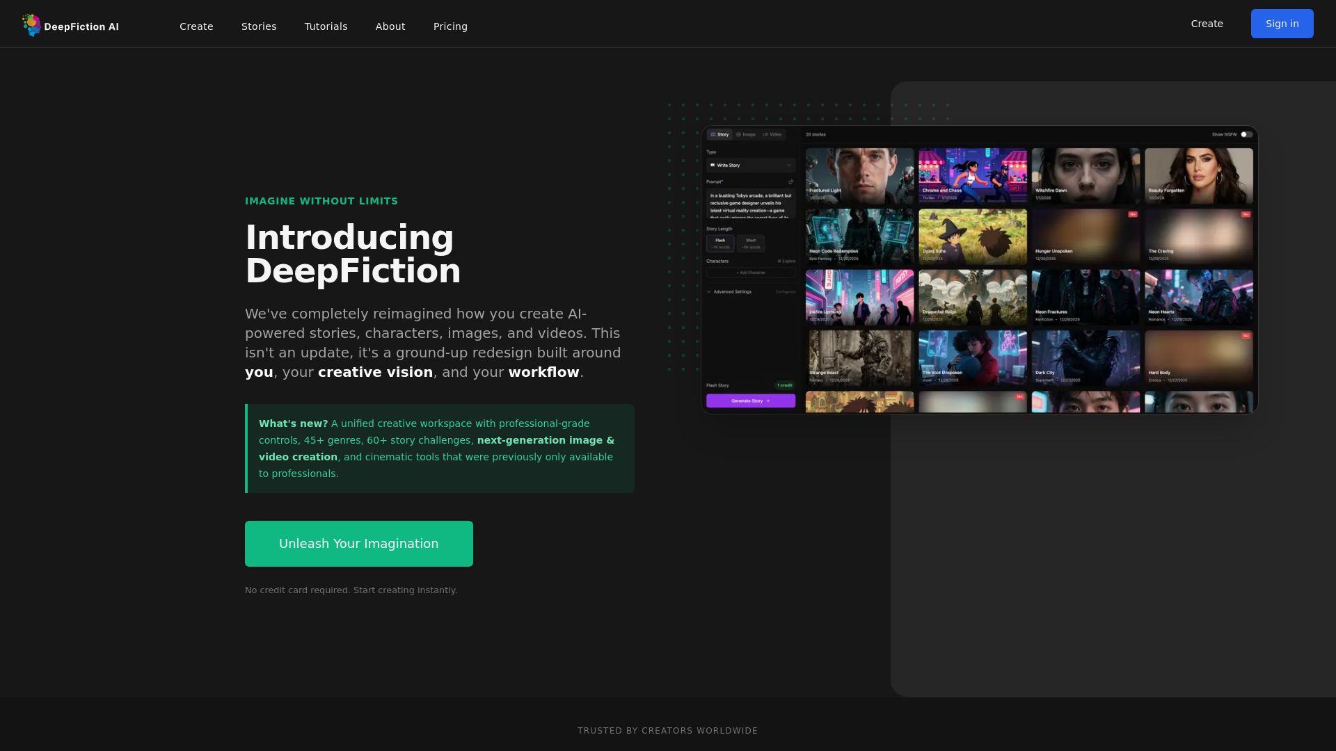
Task: Open the Witchfire Dawn story thumbnail
Action: 1085,176
